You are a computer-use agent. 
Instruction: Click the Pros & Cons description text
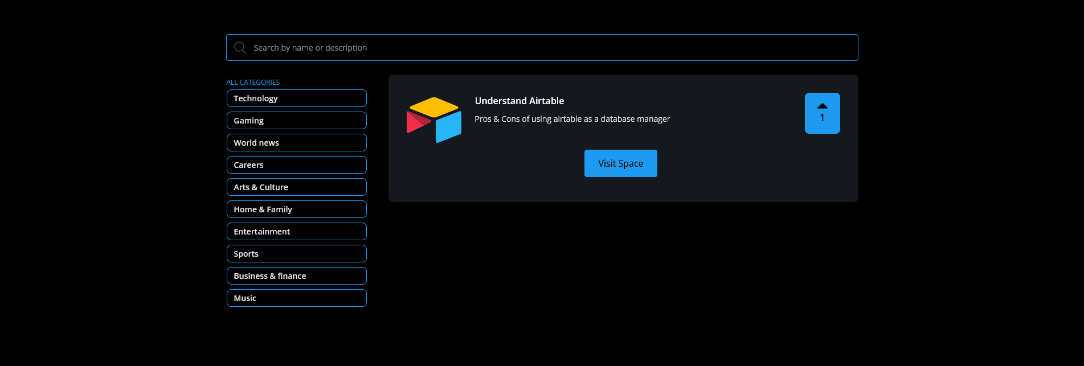click(x=572, y=119)
